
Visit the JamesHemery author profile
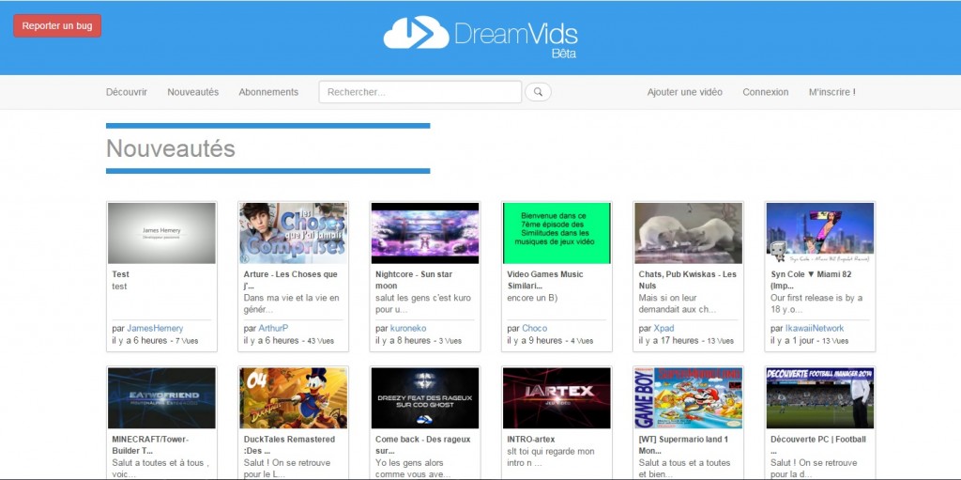pyautogui.click(x=155, y=328)
